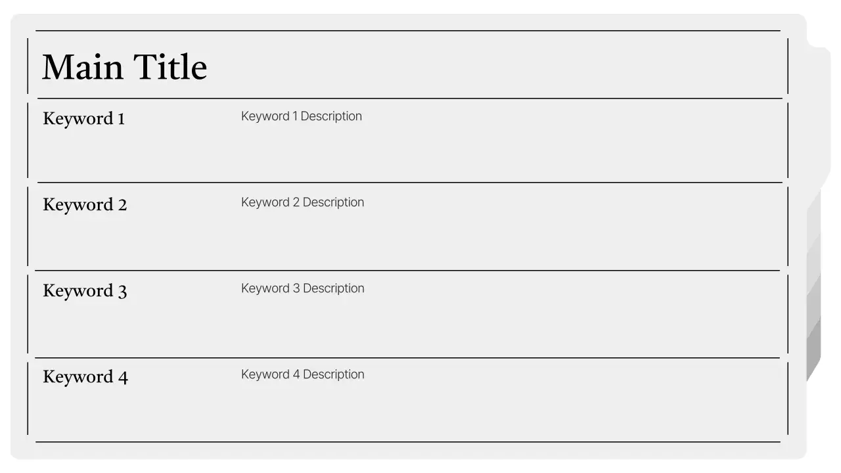Click the Keyword 3 Description text

coord(302,288)
